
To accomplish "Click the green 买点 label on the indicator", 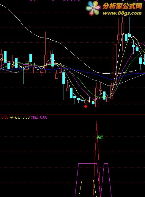I will (x=100, y=137).
